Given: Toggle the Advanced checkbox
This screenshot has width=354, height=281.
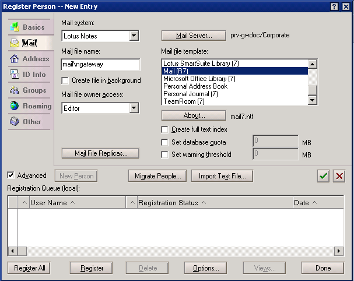Looking at the screenshot, I should coord(11,175).
